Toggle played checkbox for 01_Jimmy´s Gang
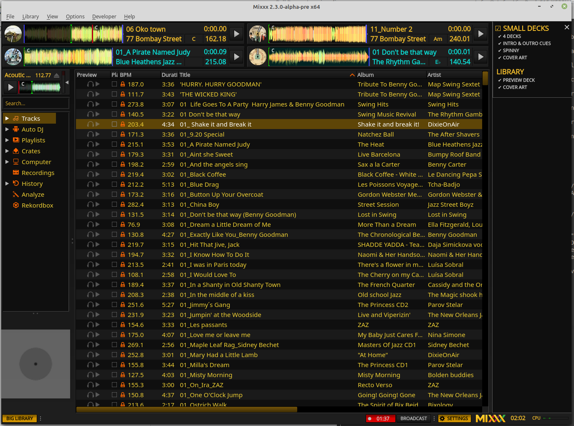574x426 pixels. (114, 305)
